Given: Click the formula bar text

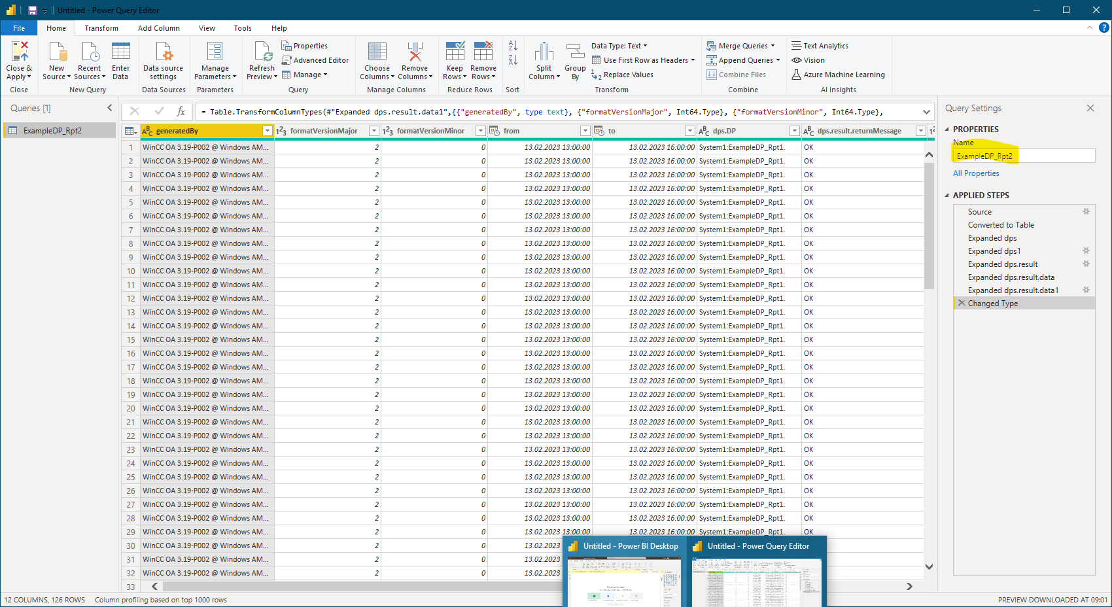Looking at the screenshot, I should click(x=542, y=112).
